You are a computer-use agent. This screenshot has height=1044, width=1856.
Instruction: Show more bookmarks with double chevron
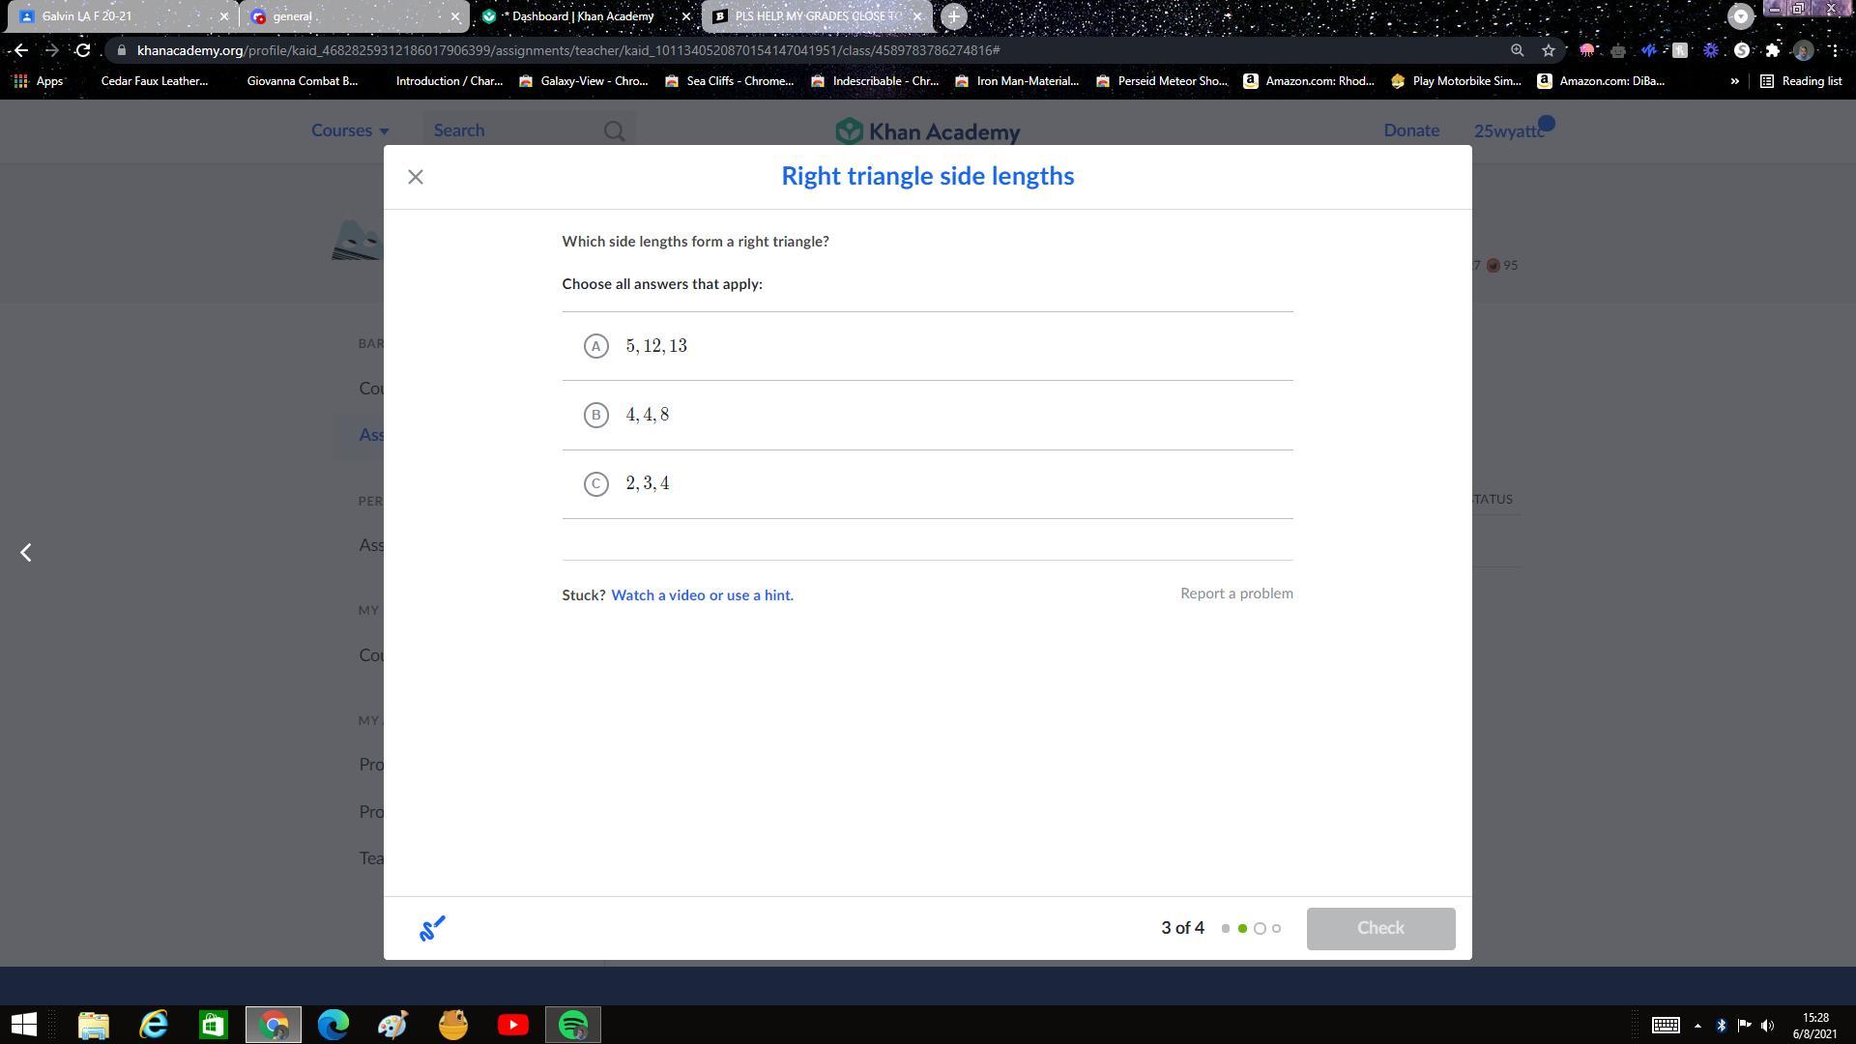1734,81
